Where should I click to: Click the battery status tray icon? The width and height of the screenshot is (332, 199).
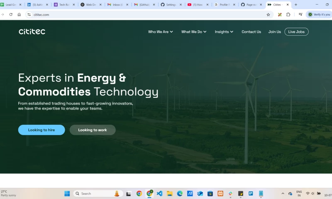coord(319,193)
